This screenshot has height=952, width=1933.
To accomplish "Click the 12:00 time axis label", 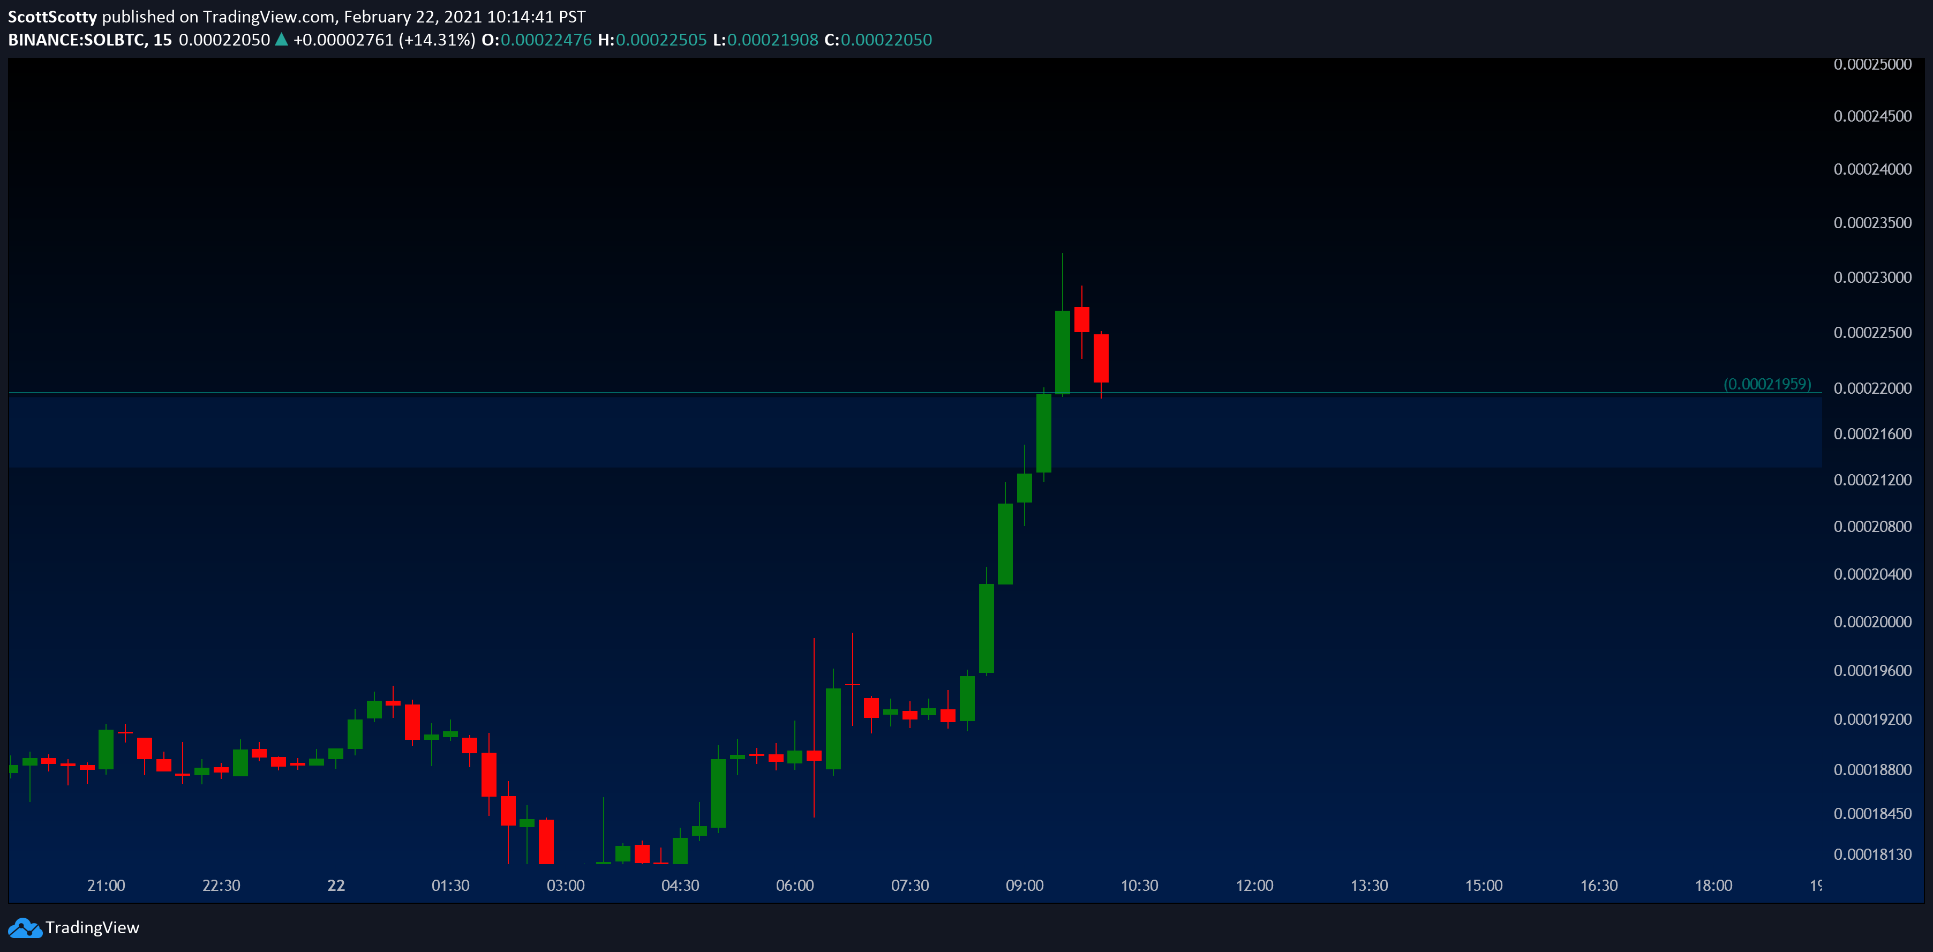I will pos(1254,885).
